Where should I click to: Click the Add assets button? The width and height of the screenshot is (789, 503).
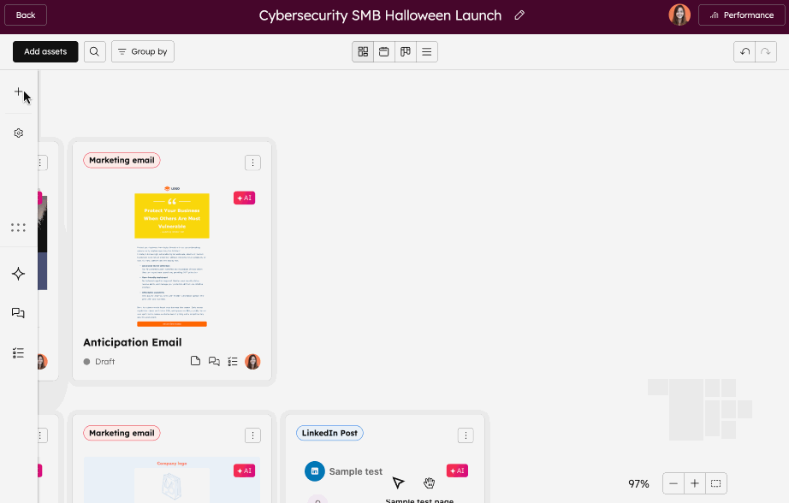pyautogui.click(x=45, y=51)
